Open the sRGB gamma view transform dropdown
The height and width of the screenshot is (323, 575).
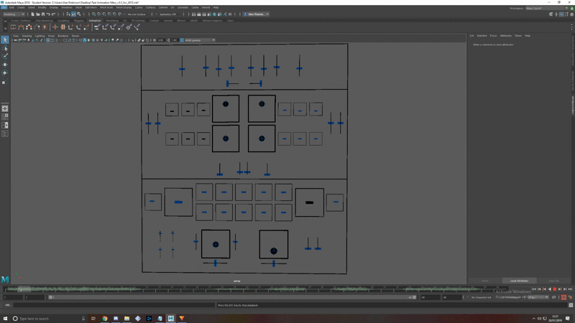pyautogui.click(x=200, y=40)
